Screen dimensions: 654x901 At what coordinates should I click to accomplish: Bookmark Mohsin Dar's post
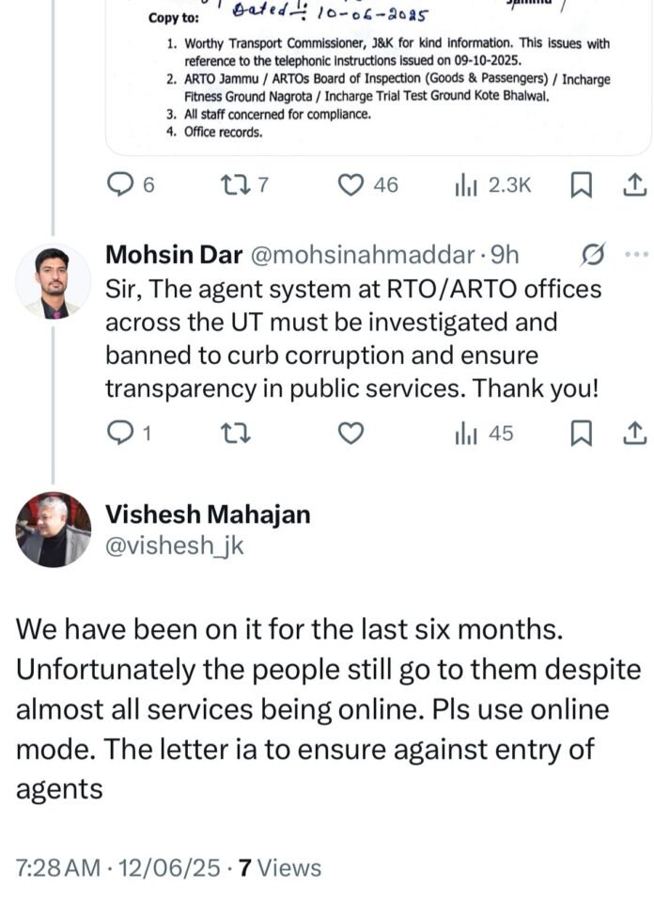pos(582,434)
